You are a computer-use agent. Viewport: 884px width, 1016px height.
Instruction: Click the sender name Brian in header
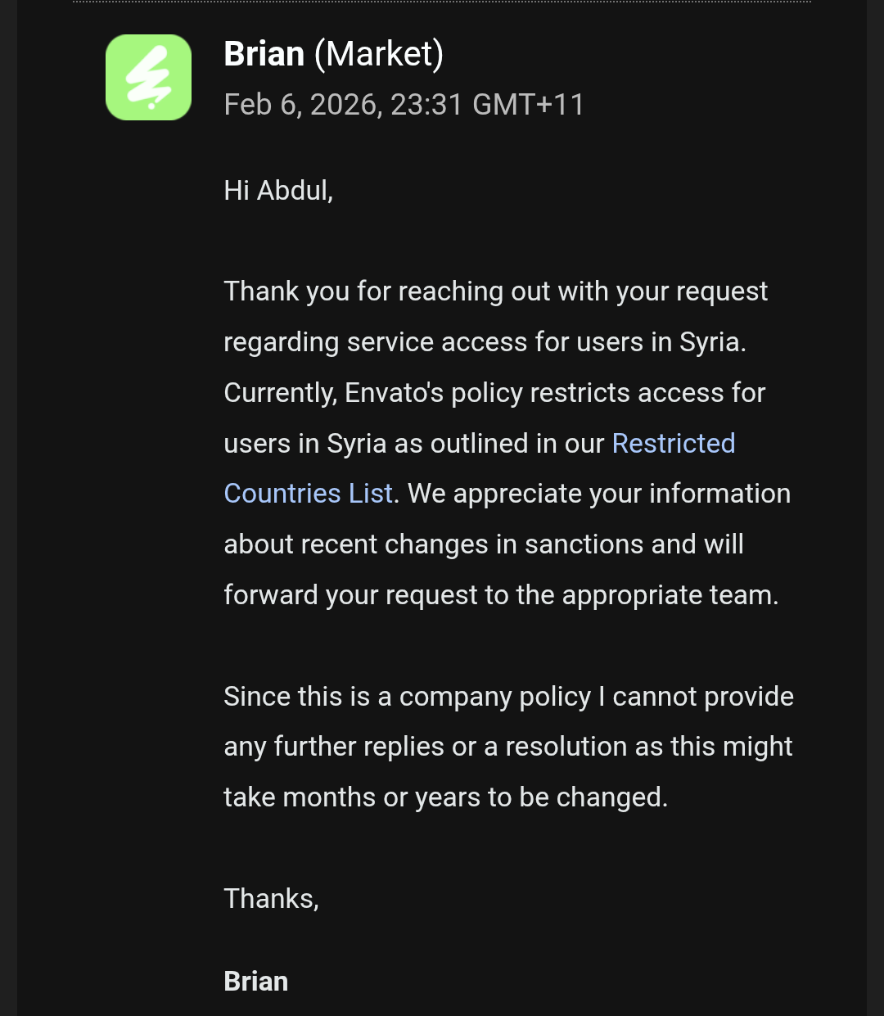coord(264,54)
